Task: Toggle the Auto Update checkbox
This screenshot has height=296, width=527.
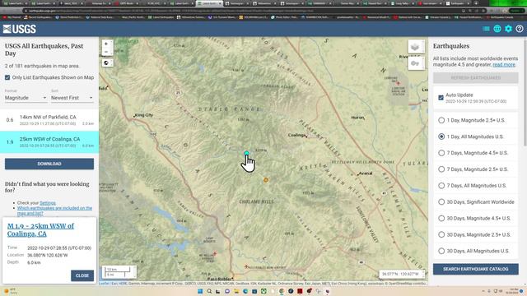Action: (441, 98)
